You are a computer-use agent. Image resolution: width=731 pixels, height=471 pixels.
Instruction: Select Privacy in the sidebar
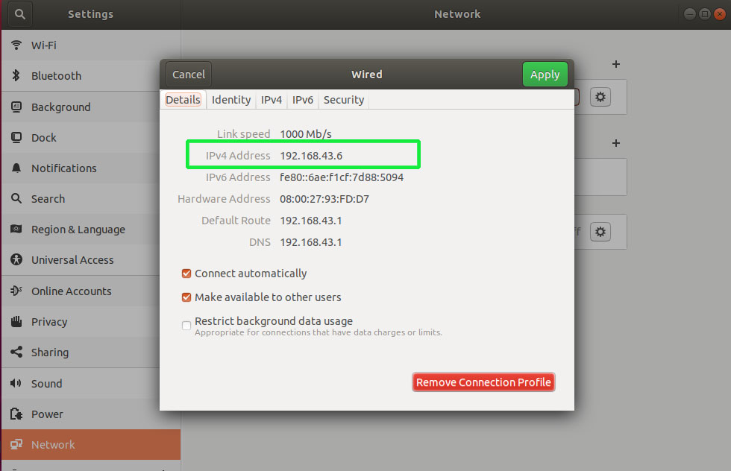[x=49, y=322]
